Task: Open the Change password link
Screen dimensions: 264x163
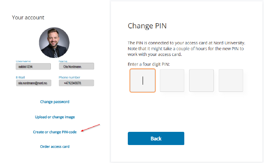Action: [x=54, y=102]
